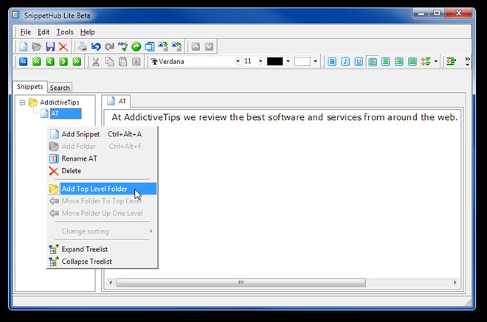The height and width of the screenshot is (322, 487).
Task: Click the gray up arrow toolbar button
Action: [196, 46]
